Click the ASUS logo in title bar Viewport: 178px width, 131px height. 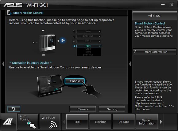13,5
